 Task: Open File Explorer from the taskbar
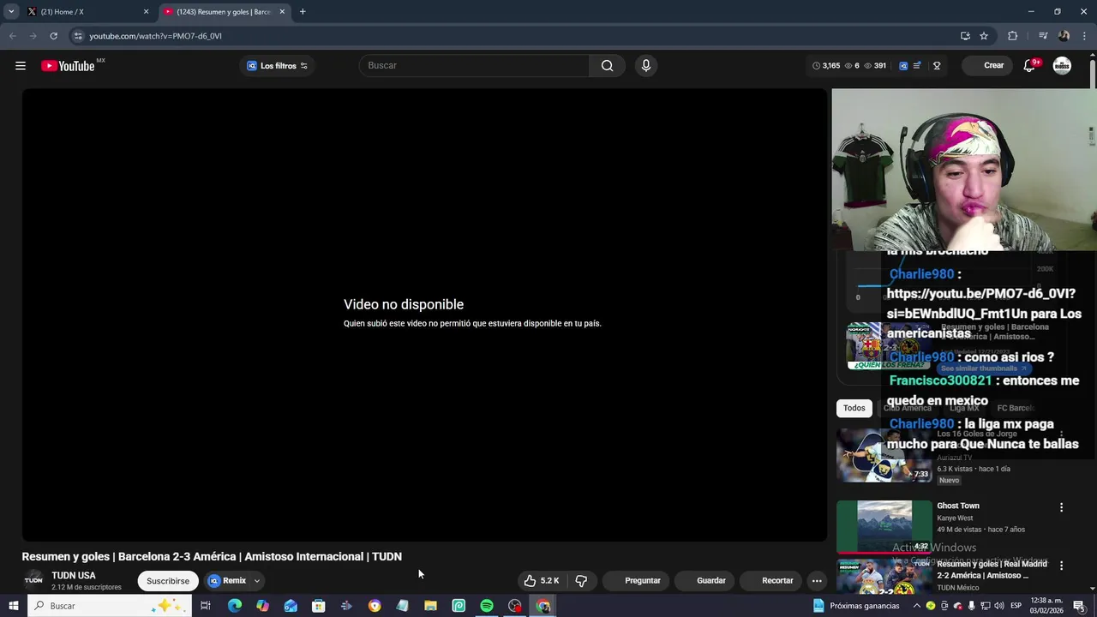point(430,606)
